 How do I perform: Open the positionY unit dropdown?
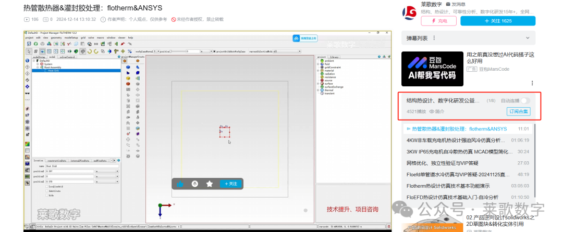(x=107, y=176)
